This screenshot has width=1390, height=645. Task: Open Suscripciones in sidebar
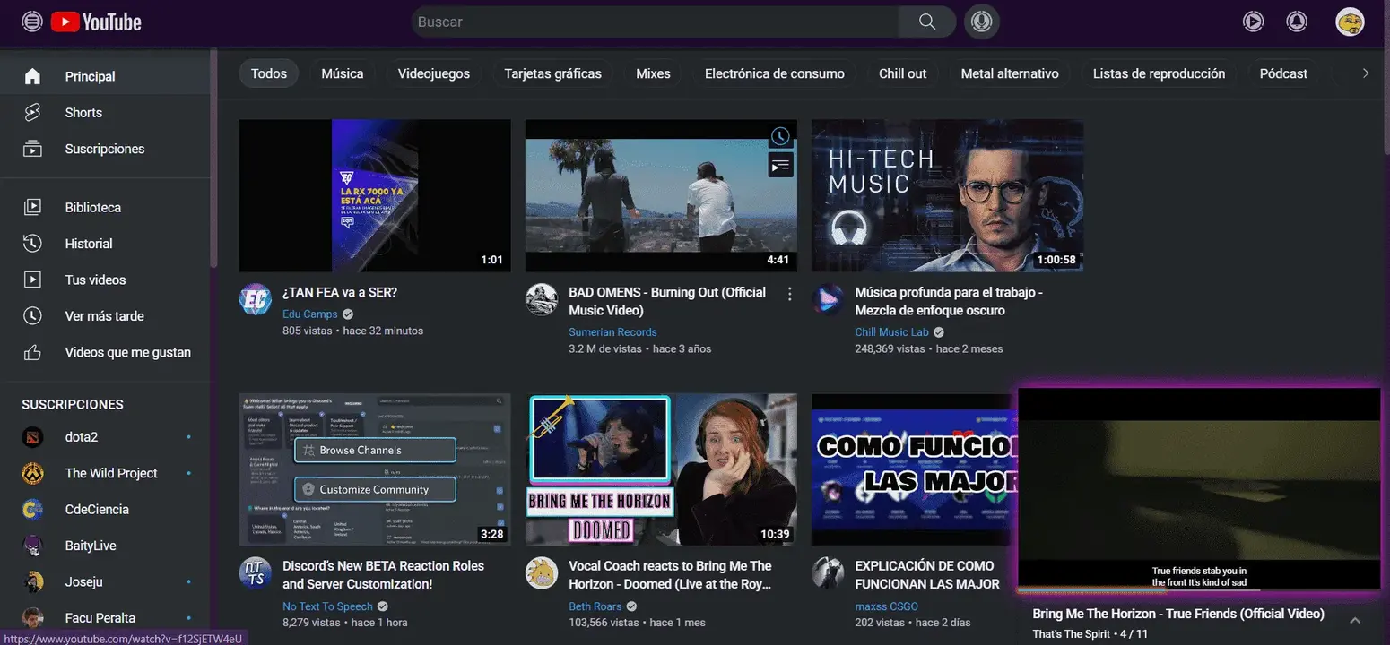pos(105,149)
